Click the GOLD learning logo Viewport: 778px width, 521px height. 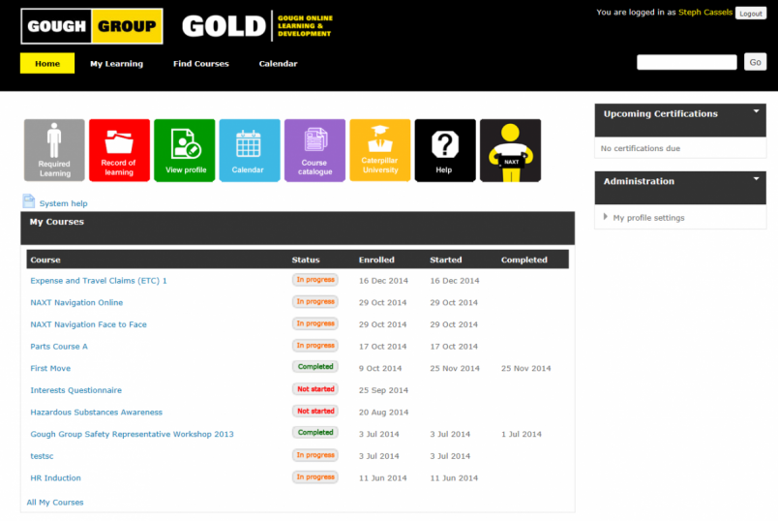click(257, 26)
